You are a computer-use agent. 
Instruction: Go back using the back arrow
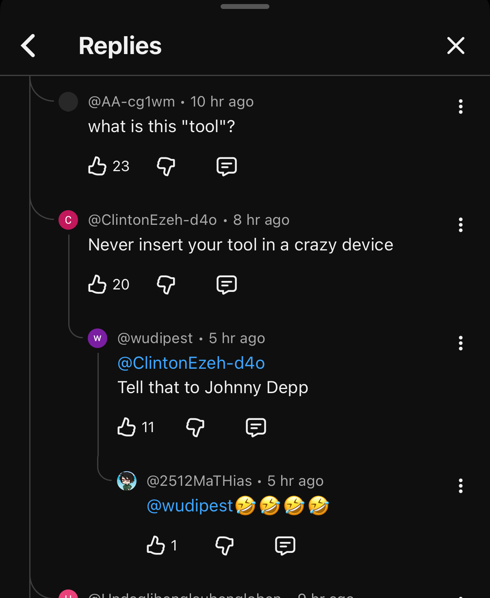tap(28, 46)
